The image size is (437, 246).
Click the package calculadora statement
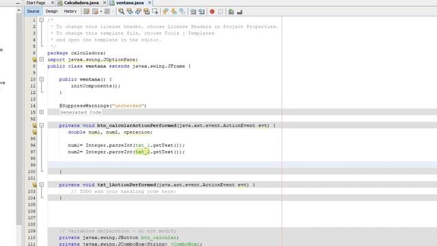pos(76,53)
